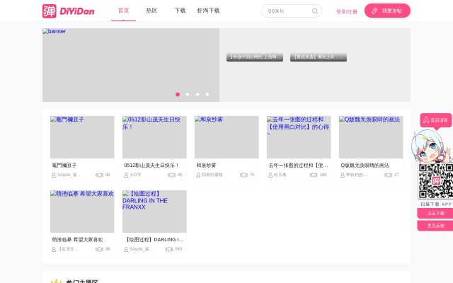
Task: Click the 我要发帖 pink button
Action: click(x=387, y=11)
